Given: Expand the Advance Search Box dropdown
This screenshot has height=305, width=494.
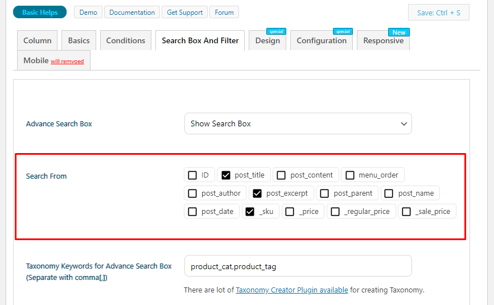Looking at the screenshot, I should 298,123.
